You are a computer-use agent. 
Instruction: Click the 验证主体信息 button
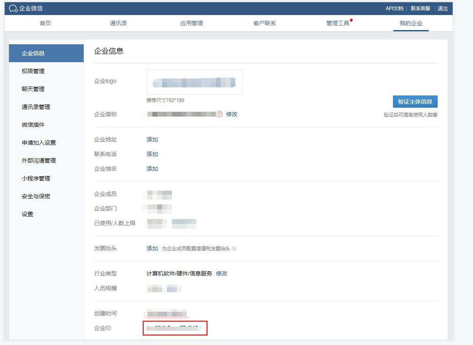click(x=415, y=102)
